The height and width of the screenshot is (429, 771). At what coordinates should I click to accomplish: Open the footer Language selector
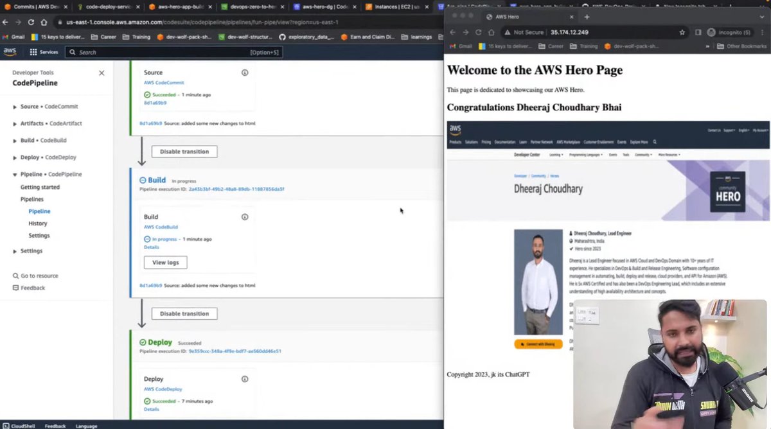click(x=86, y=426)
